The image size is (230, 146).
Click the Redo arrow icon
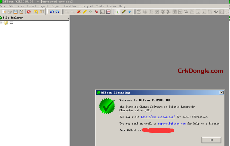[x=57, y=12]
